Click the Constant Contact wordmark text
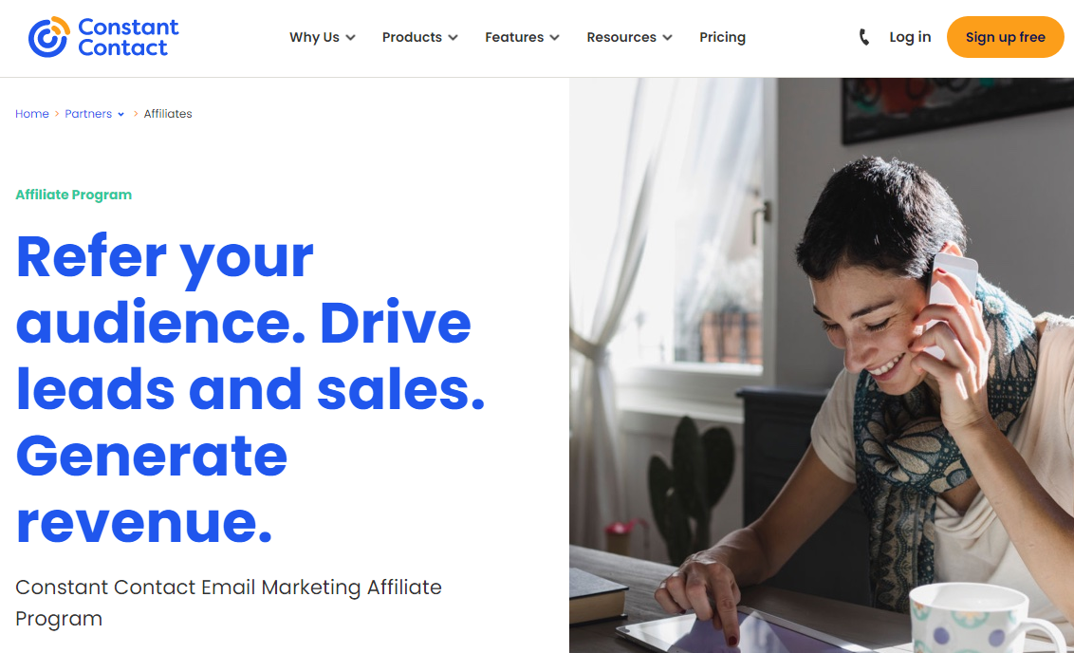Image resolution: width=1074 pixels, height=653 pixels. pos(128,37)
